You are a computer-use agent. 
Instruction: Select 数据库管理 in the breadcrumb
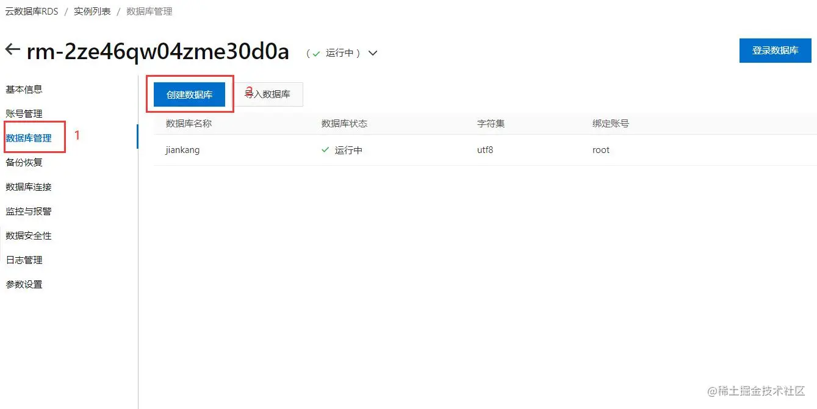click(x=149, y=12)
